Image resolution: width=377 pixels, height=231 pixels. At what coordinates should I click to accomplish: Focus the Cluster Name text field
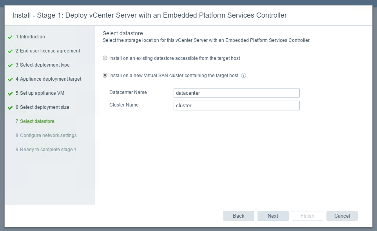(237, 105)
